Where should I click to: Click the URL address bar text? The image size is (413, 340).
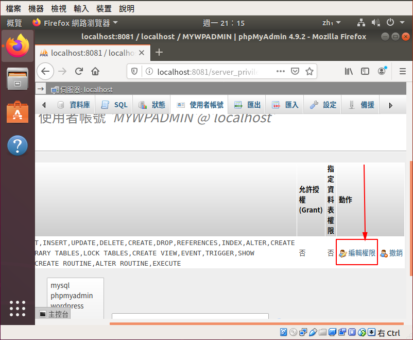coord(208,72)
